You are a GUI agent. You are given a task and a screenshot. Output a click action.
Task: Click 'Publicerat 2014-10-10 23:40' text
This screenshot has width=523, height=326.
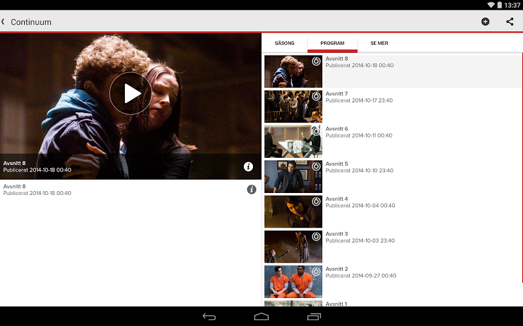tap(360, 171)
